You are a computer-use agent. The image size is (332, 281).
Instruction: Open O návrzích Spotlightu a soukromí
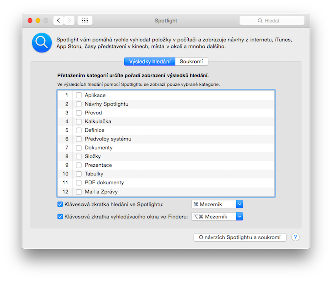[x=240, y=237]
